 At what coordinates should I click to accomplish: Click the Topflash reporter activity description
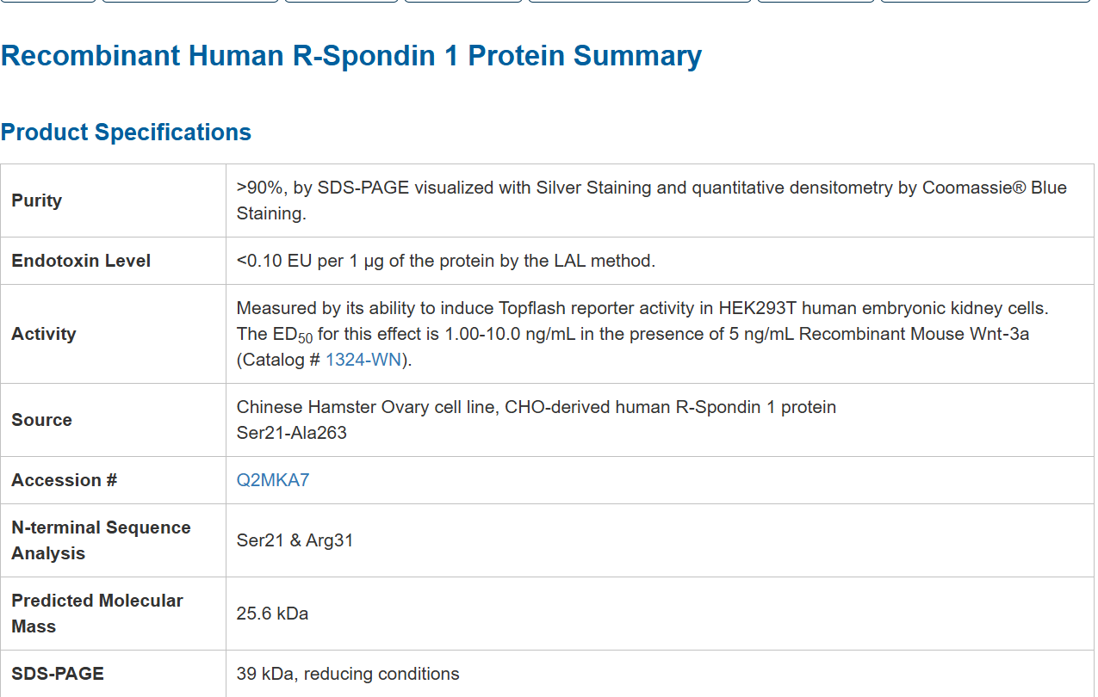[x=642, y=308]
